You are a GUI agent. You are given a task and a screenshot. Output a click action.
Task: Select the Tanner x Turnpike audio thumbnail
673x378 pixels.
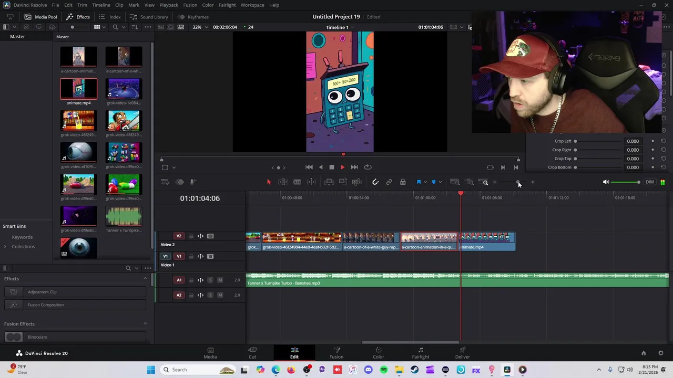(x=124, y=216)
